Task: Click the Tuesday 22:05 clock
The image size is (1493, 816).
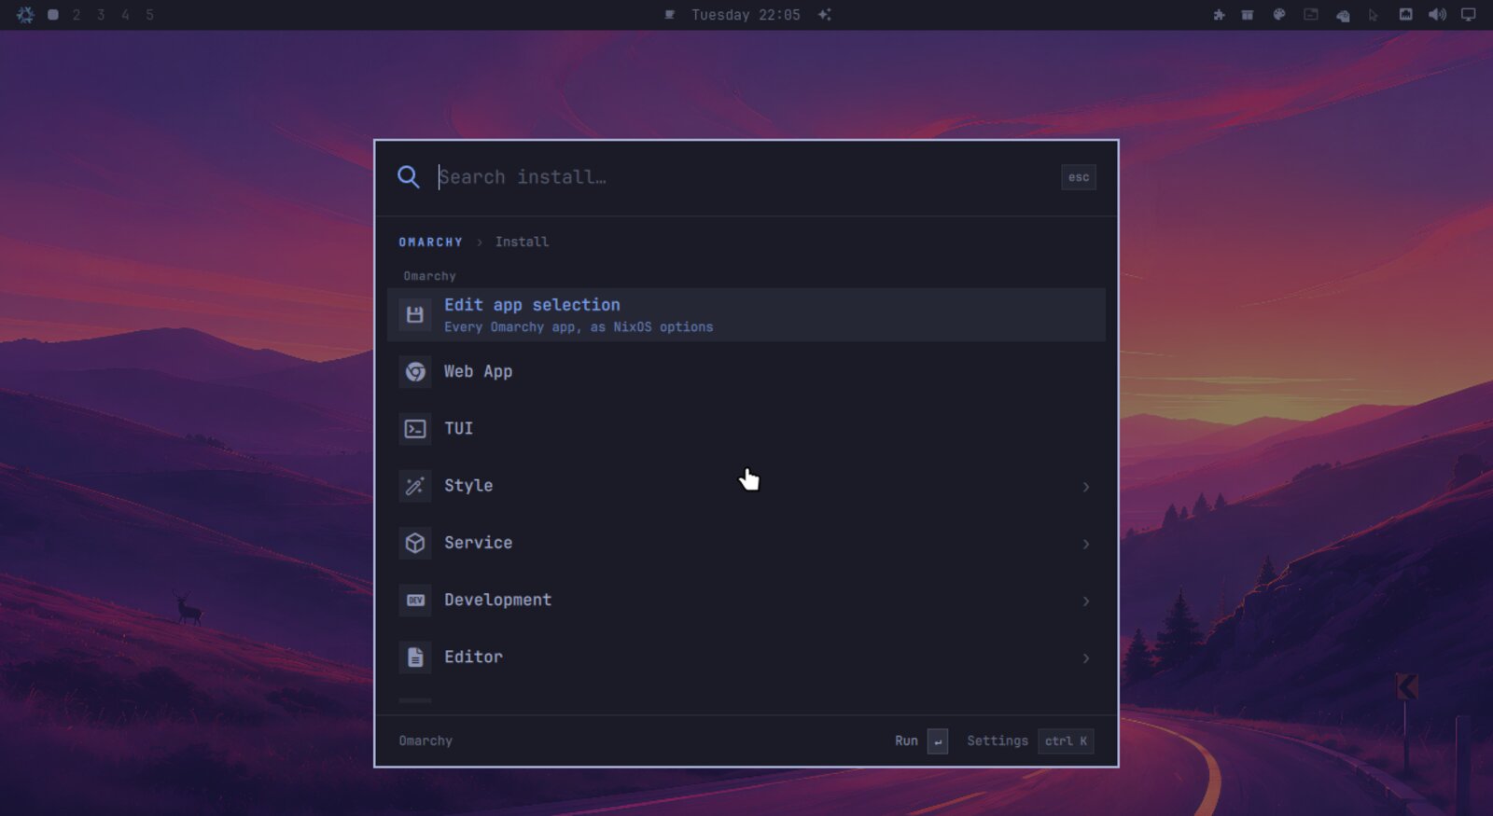Action: 746,15
